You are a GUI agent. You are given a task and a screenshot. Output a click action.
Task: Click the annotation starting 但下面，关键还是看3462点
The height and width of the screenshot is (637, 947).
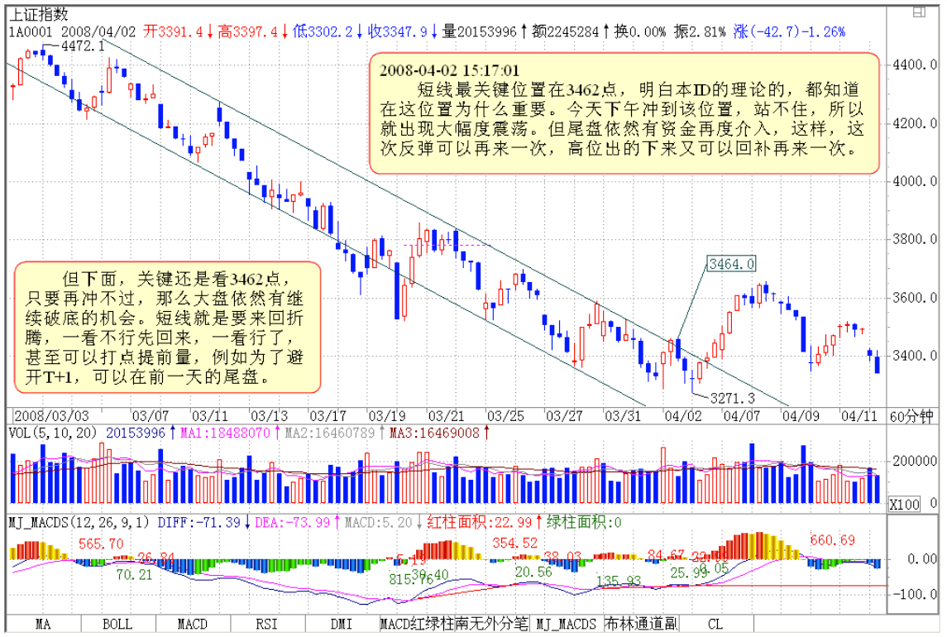pyautogui.click(x=167, y=327)
